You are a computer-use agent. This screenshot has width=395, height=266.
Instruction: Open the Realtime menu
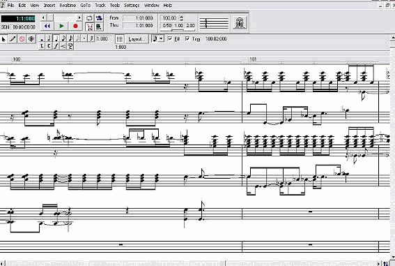[68, 5]
